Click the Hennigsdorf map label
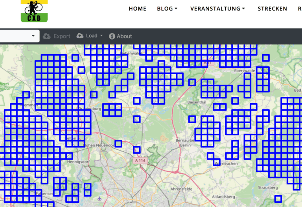This screenshot has width=302, height=207. (78, 162)
